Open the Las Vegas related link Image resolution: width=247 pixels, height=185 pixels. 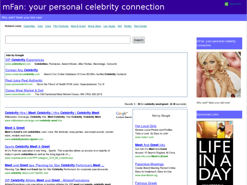(109, 26)
